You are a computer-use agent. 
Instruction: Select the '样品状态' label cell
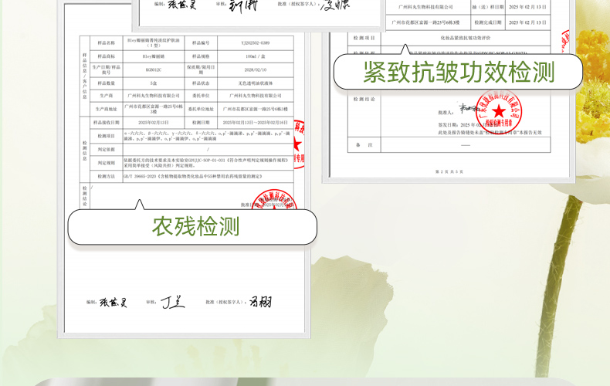point(201,83)
